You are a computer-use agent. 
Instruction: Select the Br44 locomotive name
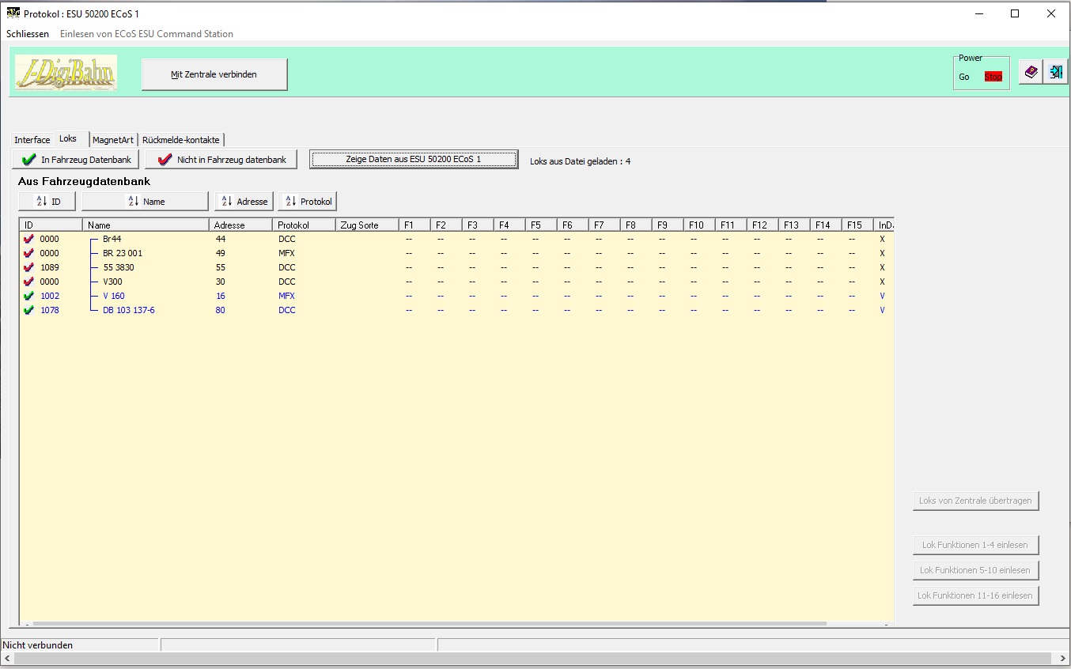click(x=112, y=239)
